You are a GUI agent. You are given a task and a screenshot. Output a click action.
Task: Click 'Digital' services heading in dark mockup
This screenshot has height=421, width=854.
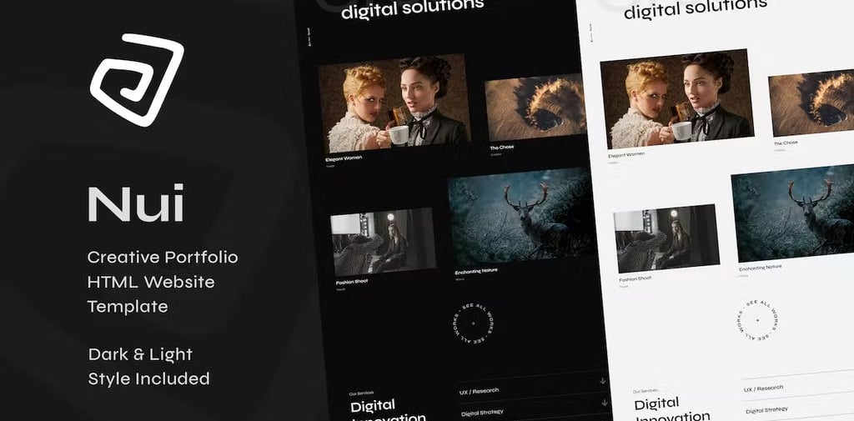[x=373, y=406]
